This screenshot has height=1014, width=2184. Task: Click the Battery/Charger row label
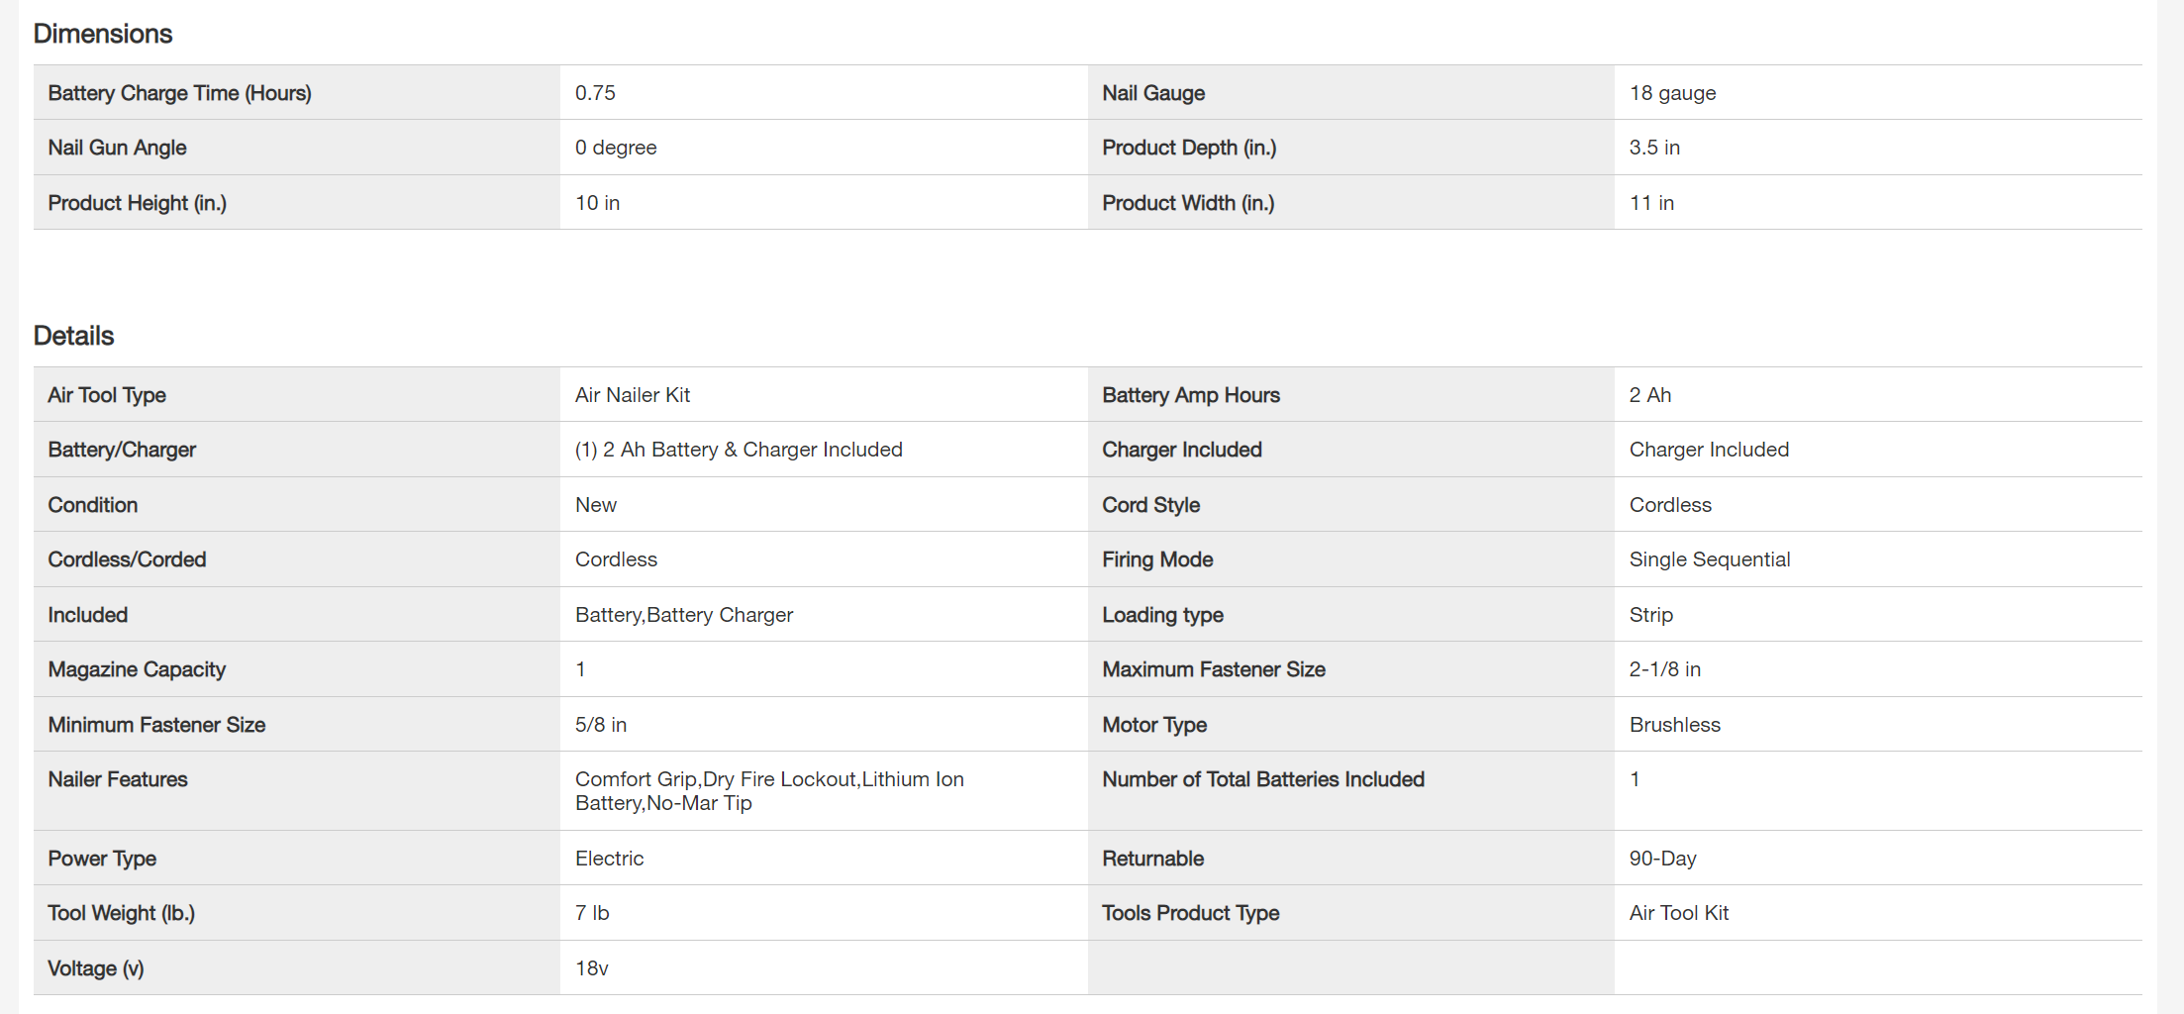(x=122, y=450)
